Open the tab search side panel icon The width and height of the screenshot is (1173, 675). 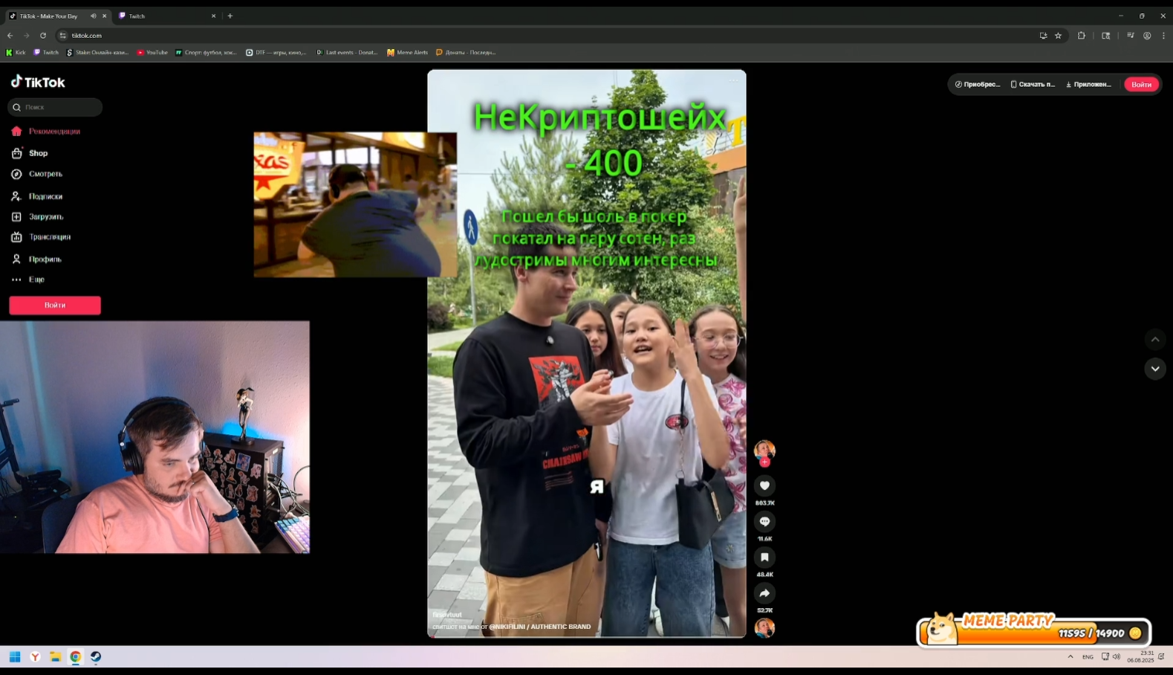[x=1106, y=36]
